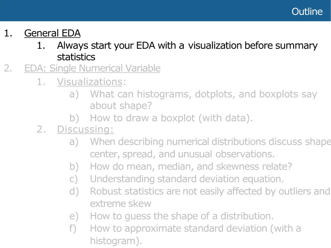The width and height of the screenshot is (331, 248).
Task: Select 'center, spread, and unusual observations' line
Action: click(182, 154)
